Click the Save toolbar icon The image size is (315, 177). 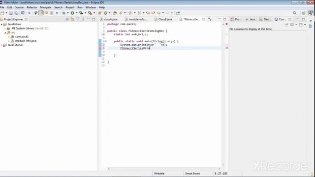pyautogui.click(x=11, y=13)
